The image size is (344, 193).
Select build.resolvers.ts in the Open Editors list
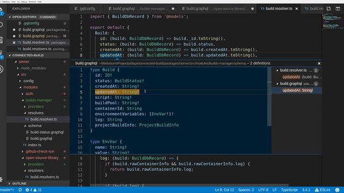point(38,49)
